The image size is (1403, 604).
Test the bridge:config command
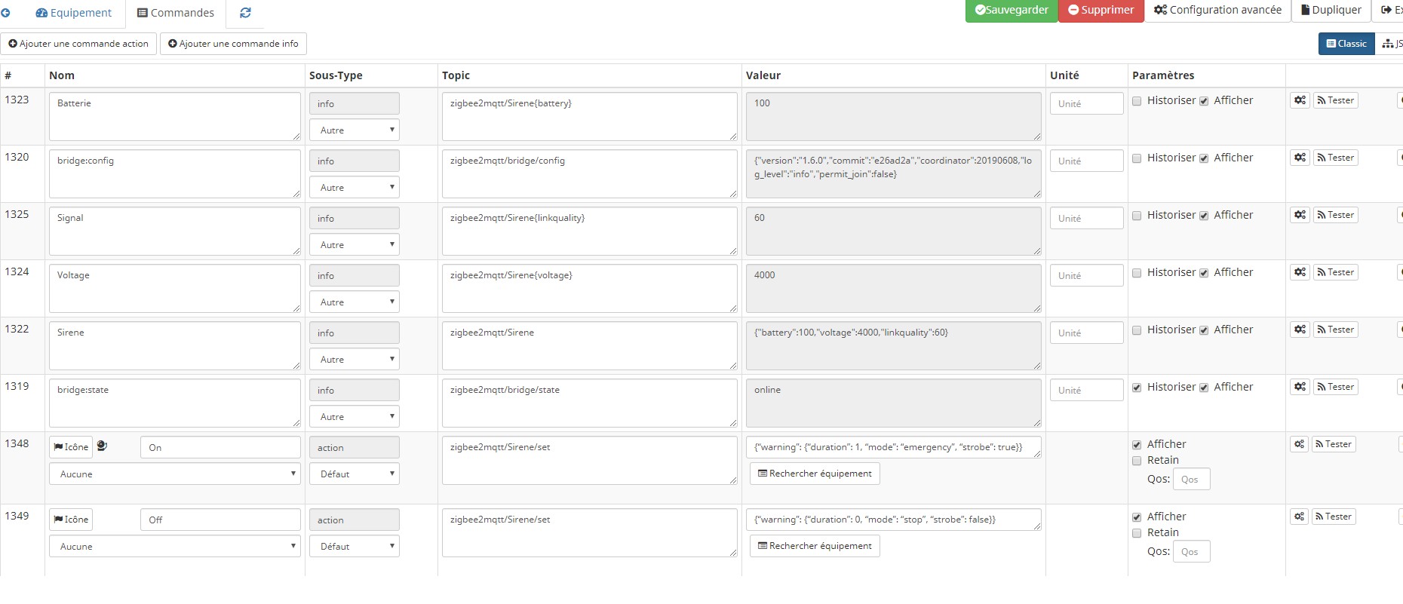tap(1335, 158)
